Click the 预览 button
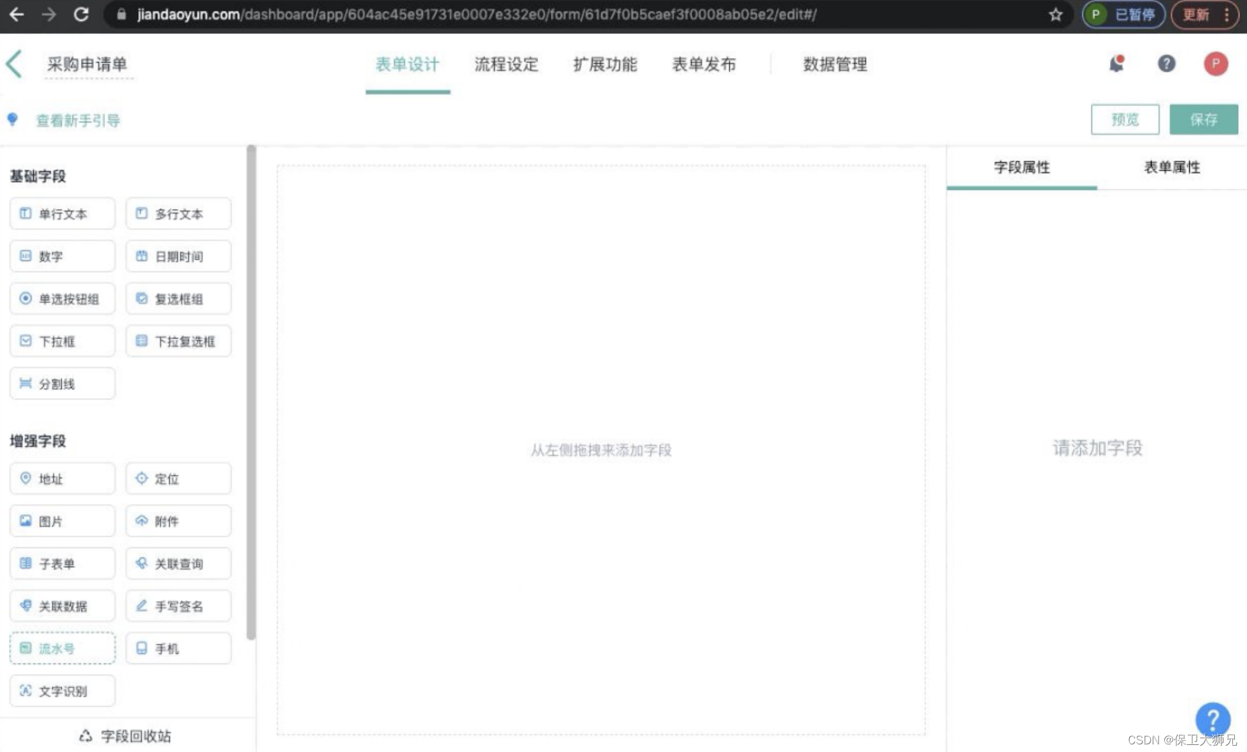 1125,120
